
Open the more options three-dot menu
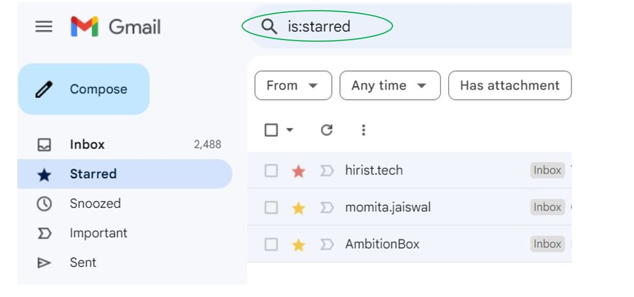[x=363, y=130]
